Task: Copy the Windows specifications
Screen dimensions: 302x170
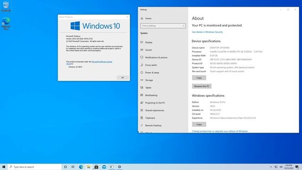Action: point(199,124)
